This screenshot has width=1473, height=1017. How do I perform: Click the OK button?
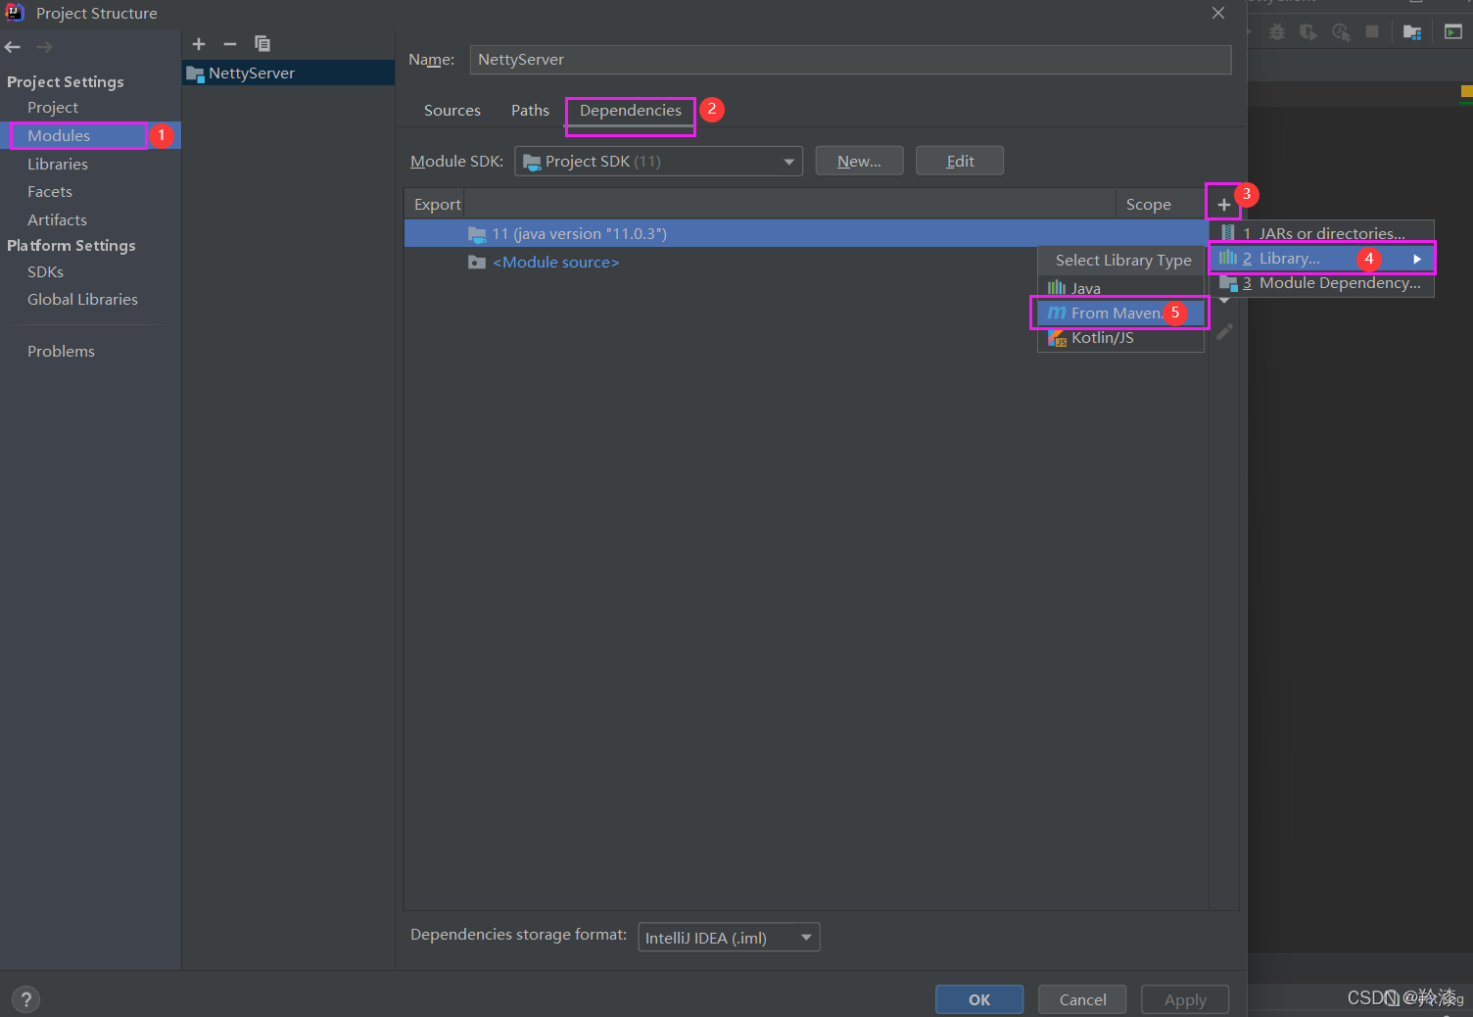pos(979,999)
